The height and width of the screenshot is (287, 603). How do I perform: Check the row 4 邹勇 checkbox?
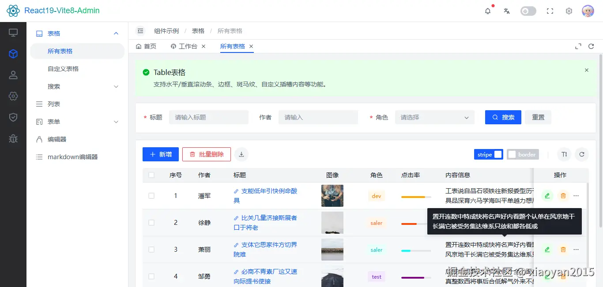151,276
